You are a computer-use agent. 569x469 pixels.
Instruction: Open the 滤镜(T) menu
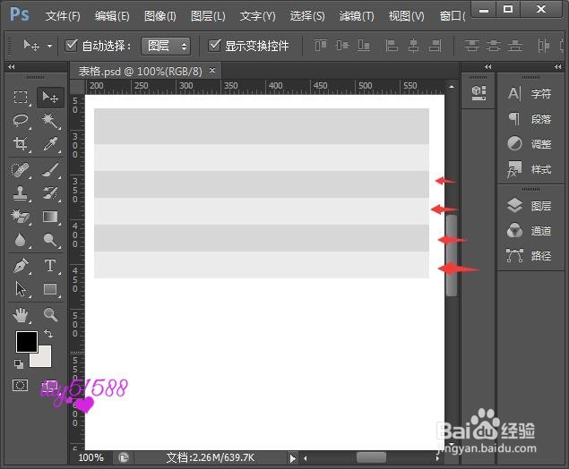(x=357, y=16)
